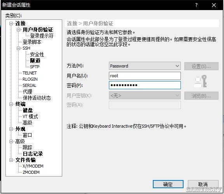Open the 方法 Password dropdown
Viewport: 224px width, 194px height.
click(145, 66)
